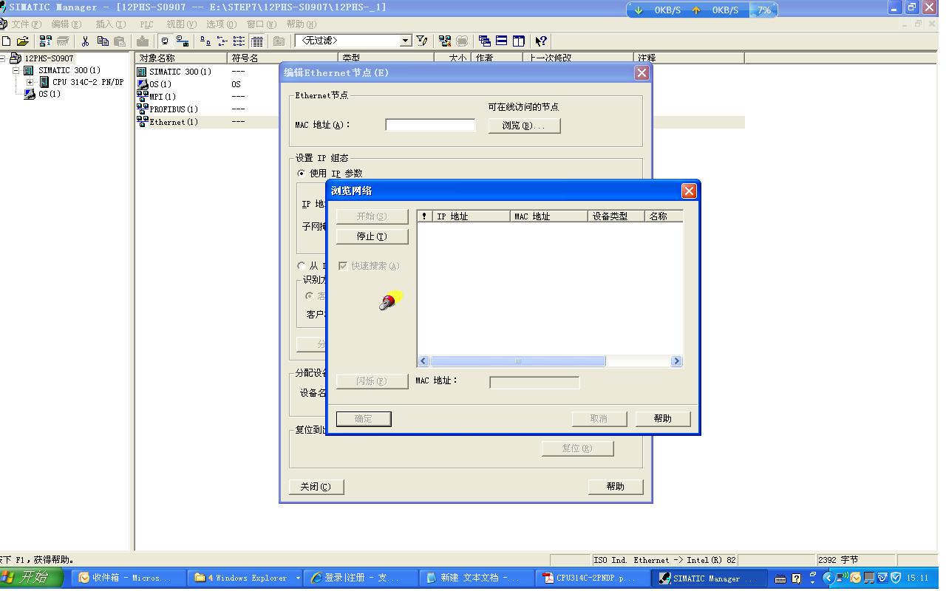Viewport: 946px width, 591px height.
Task: Open Windows Explorer taskbar group dropdown
Action: (298, 578)
